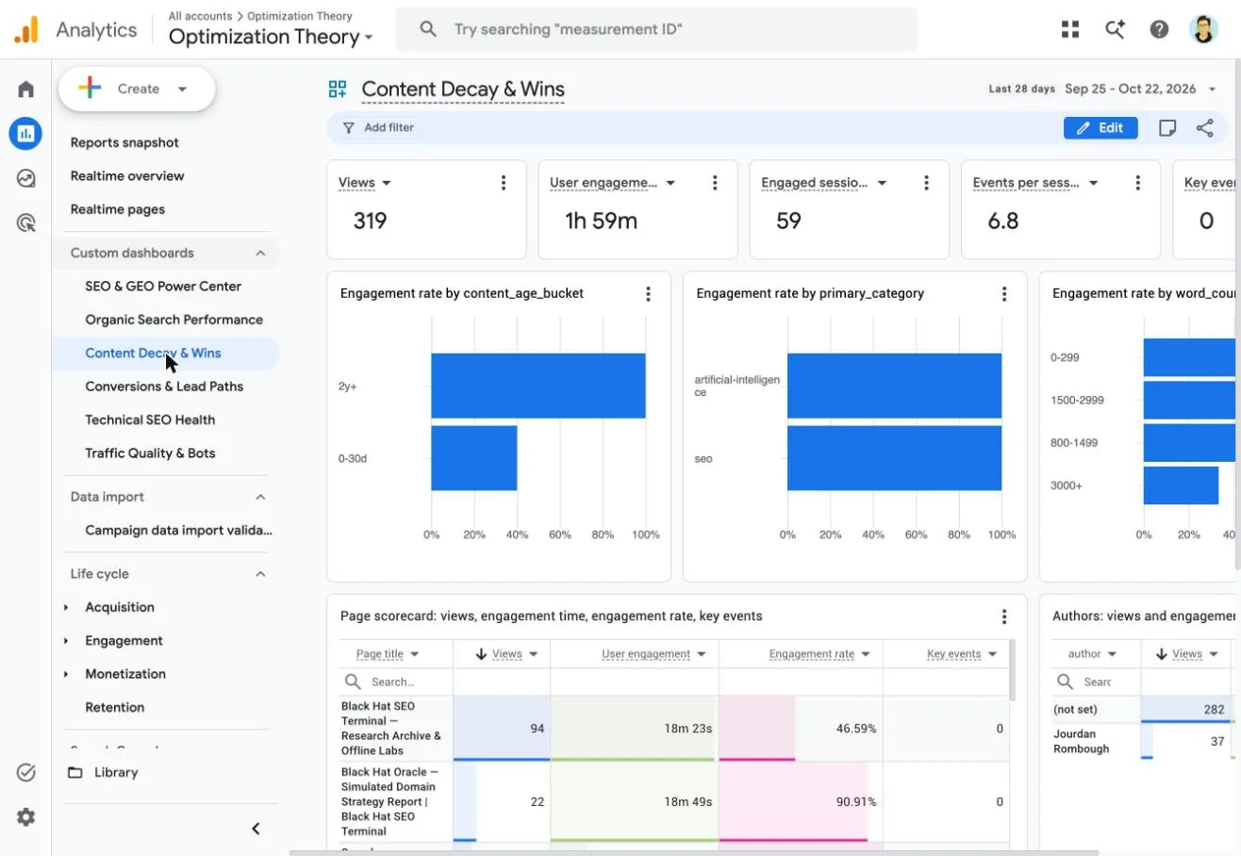The width and height of the screenshot is (1241, 856).
Task: Click the seo bar in primary_category chart
Action: [x=894, y=458]
